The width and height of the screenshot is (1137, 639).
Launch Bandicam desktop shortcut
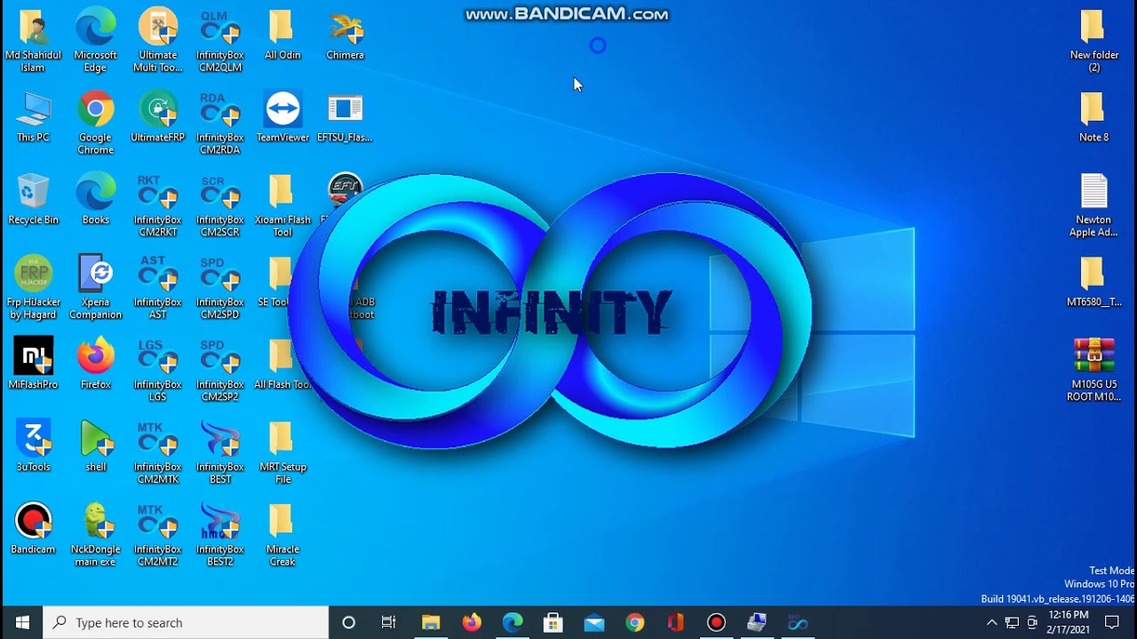pyautogui.click(x=33, y=529)
